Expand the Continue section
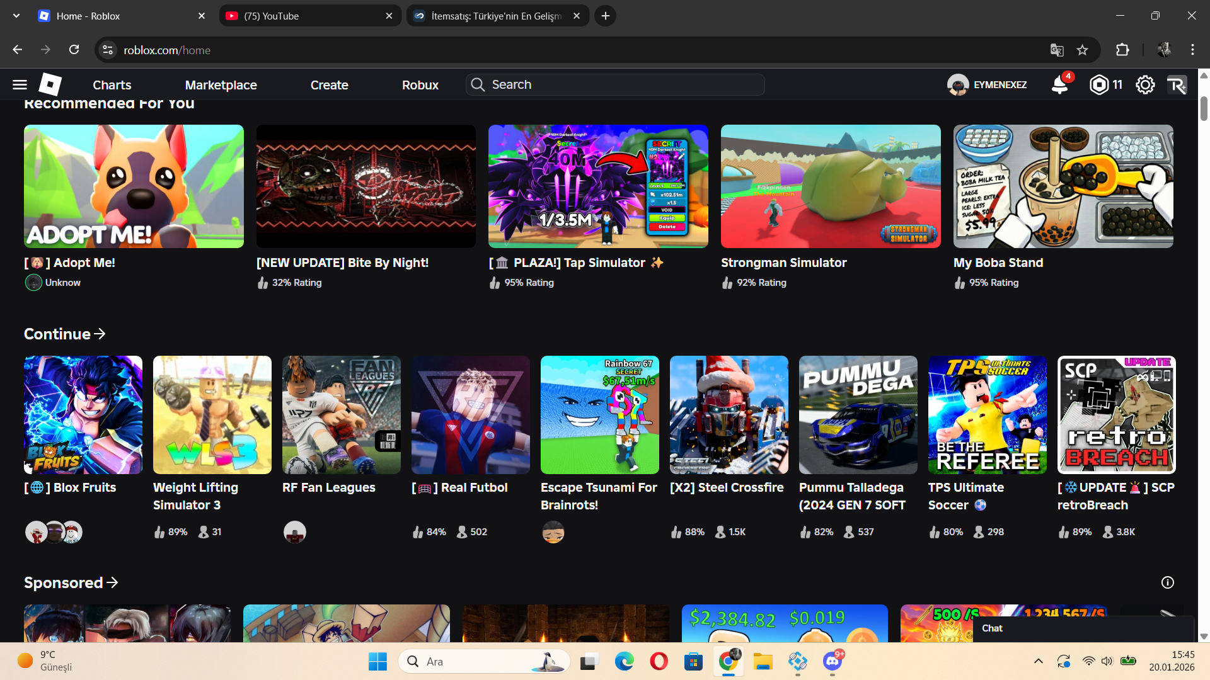1210x680 pixels. (x=65, y=334)
